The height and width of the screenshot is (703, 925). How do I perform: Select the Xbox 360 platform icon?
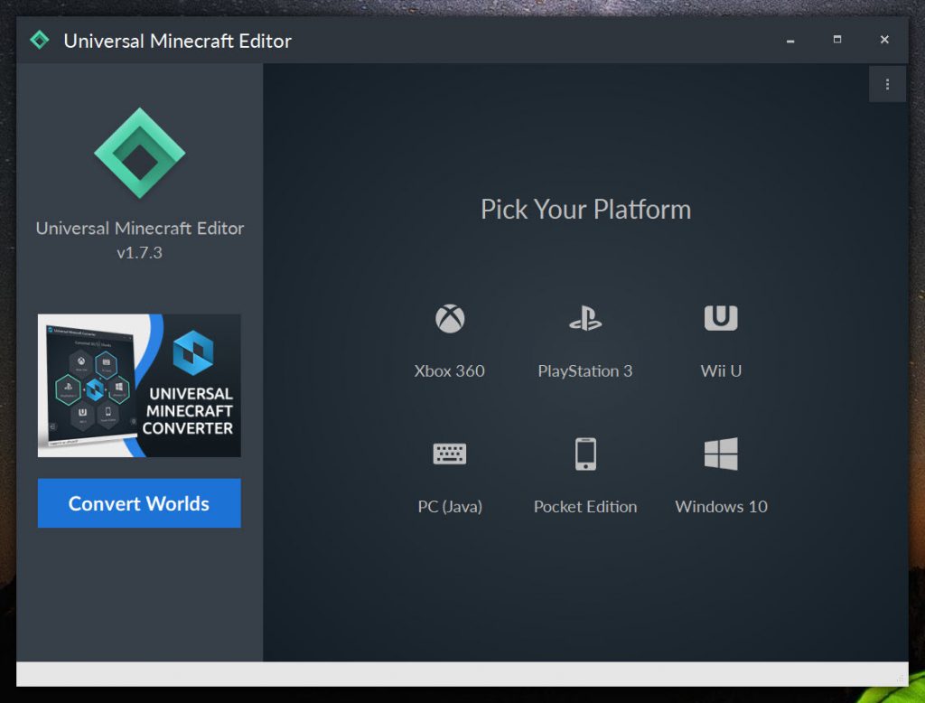click(x=450, y=319)
